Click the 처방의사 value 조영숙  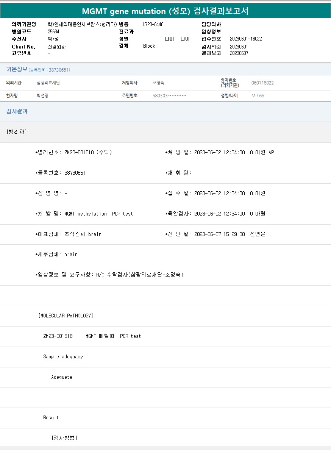coord(158,83)
